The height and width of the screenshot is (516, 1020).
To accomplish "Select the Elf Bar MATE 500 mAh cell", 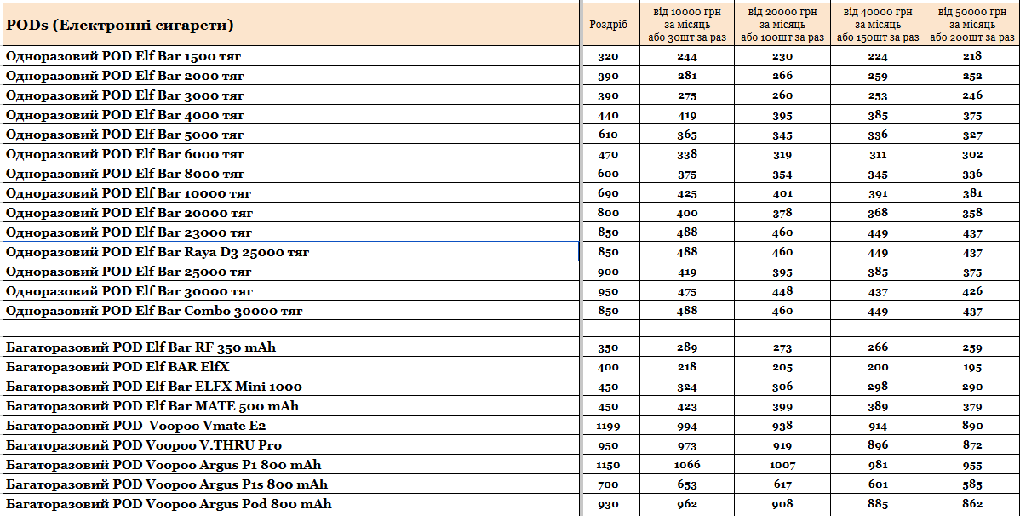I will pyautogui.click(x=291, y=407).
